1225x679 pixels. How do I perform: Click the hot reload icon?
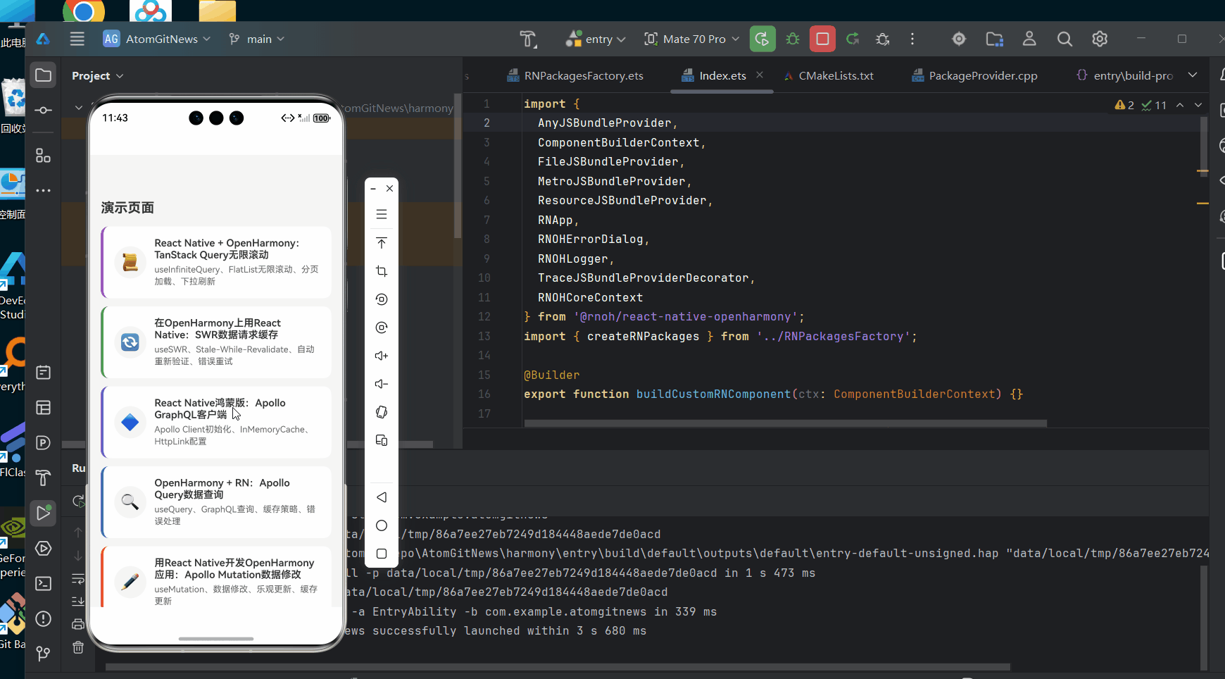853,39
